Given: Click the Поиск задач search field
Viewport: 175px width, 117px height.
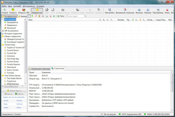Looking at the screenshot, I should click(75, 16).
